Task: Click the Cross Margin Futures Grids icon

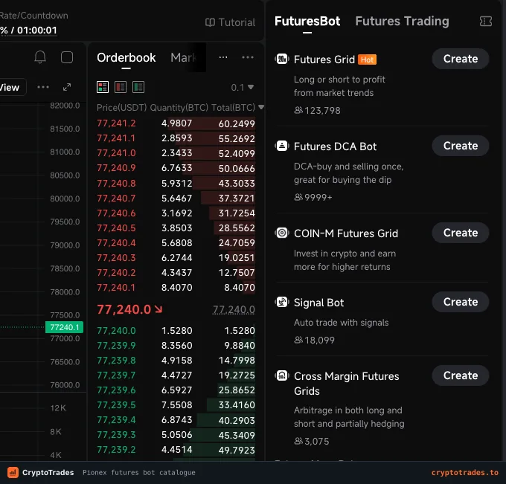Action: [282, 375]
